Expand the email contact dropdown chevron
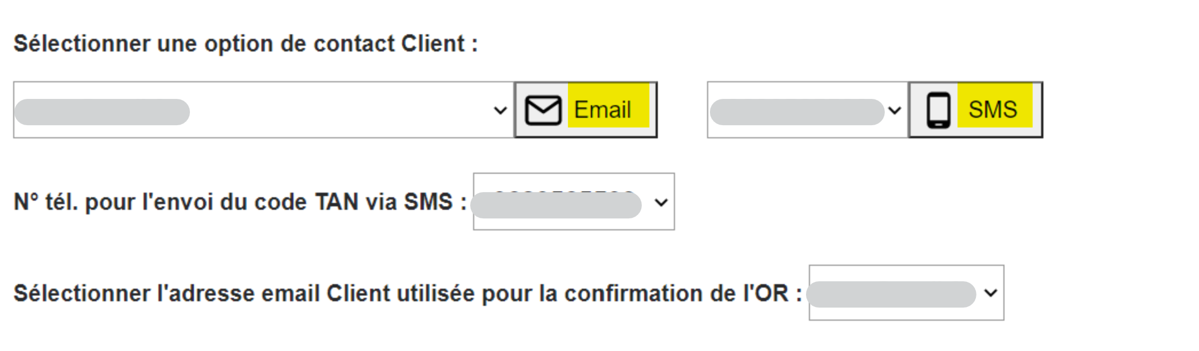This screenshot has width=1199, height=351. pyautogui.click(x=500, y=110)
